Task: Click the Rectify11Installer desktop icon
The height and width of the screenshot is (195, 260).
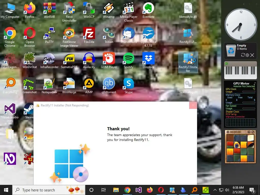Action: pos(188,62)
